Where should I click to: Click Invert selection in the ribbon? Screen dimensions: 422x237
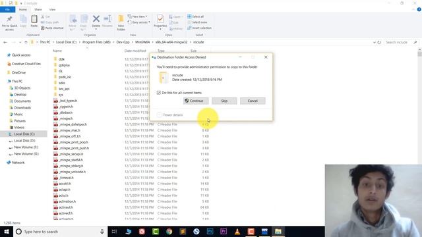[x=199, y=28]
